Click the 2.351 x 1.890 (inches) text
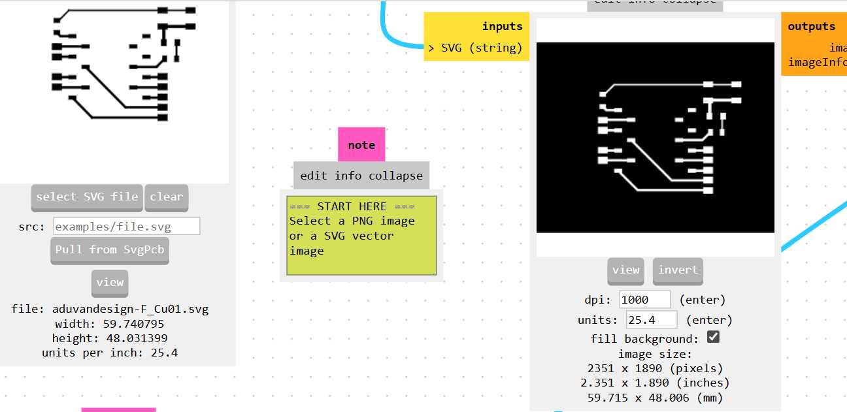This screenshot has width=847, height=412. (x=656, y=383)
